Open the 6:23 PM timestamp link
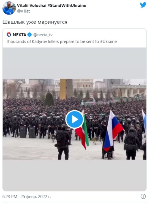 click(x=10, y=197)
